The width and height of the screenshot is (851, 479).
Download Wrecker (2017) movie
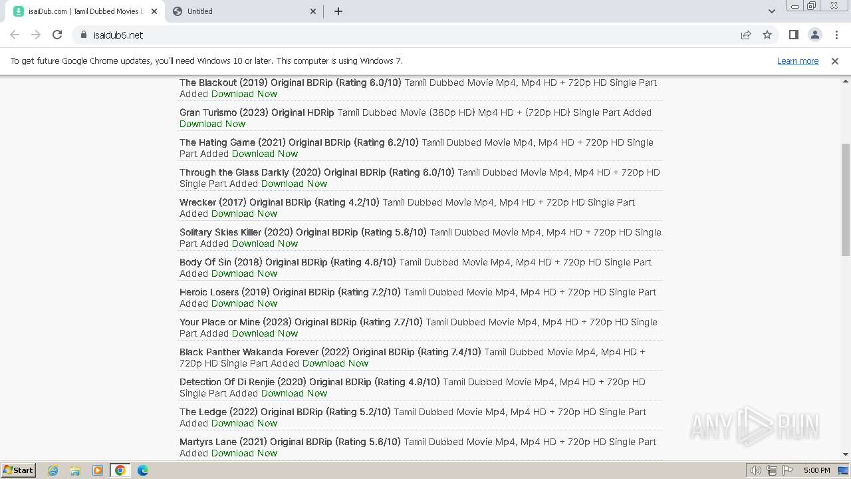pos(244,214)
